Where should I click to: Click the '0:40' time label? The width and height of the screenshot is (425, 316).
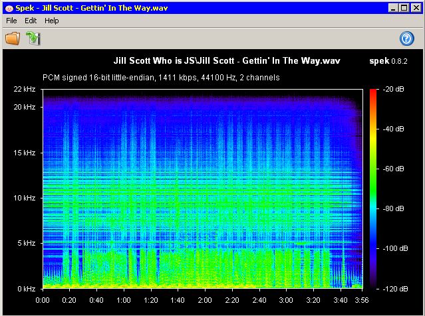pos(96,300)
